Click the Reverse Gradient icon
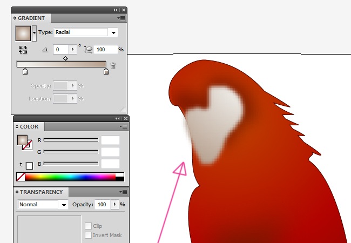The image size is (351, 243). point(23,50)
